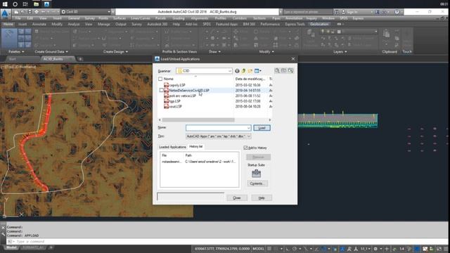This screenshot has width=450, height=253.
Task: Switch to AutoCAD taskbar icon
Action: (x=46, y=4)
